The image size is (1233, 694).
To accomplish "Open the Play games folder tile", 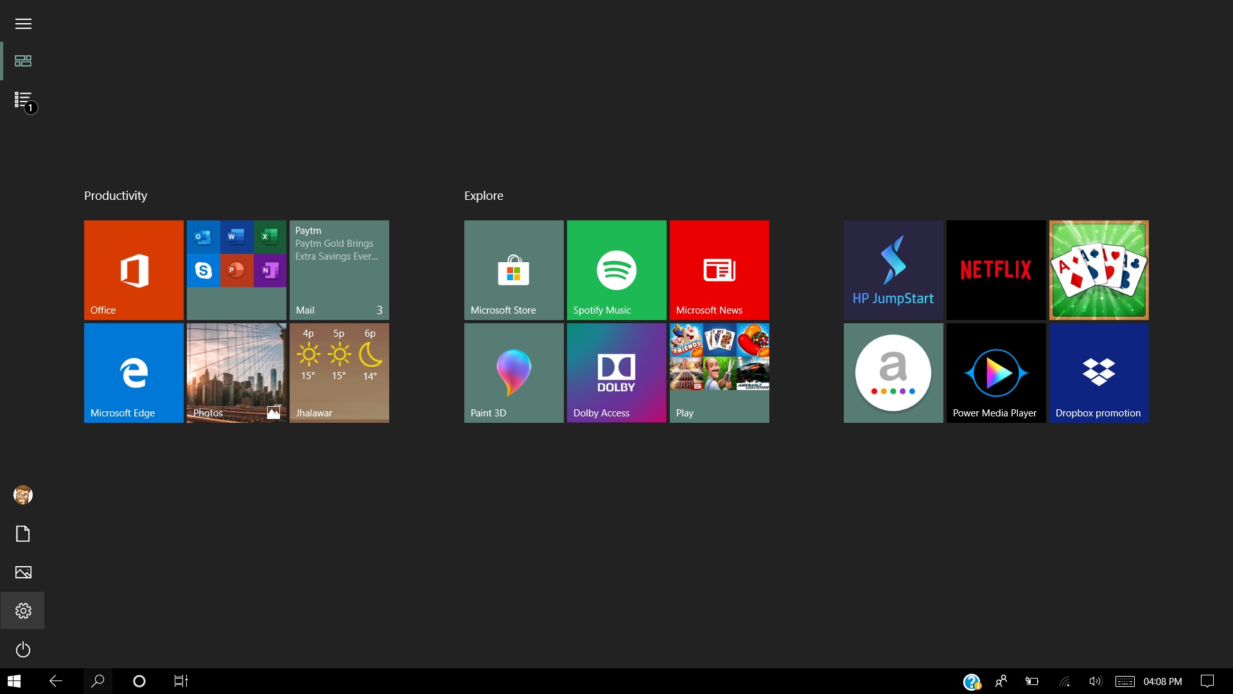I will (719, 373).
